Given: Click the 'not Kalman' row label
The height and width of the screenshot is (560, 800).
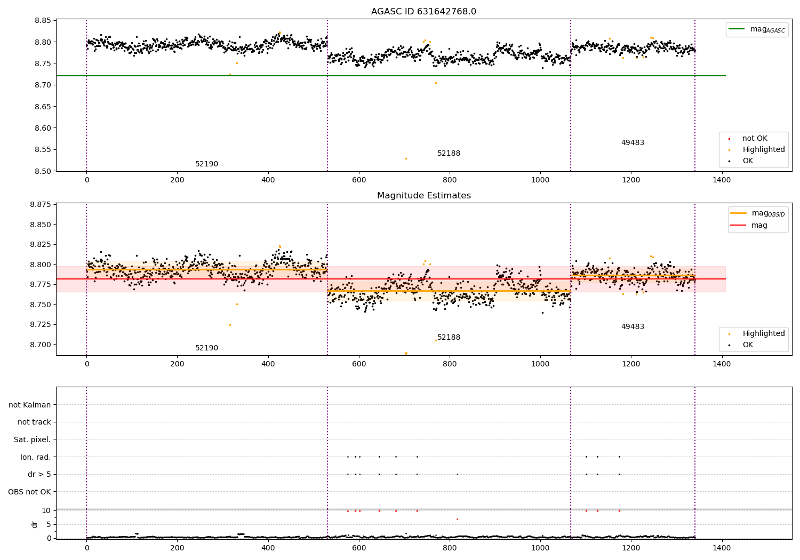Looking at the screenshot, I should (30, 405).
